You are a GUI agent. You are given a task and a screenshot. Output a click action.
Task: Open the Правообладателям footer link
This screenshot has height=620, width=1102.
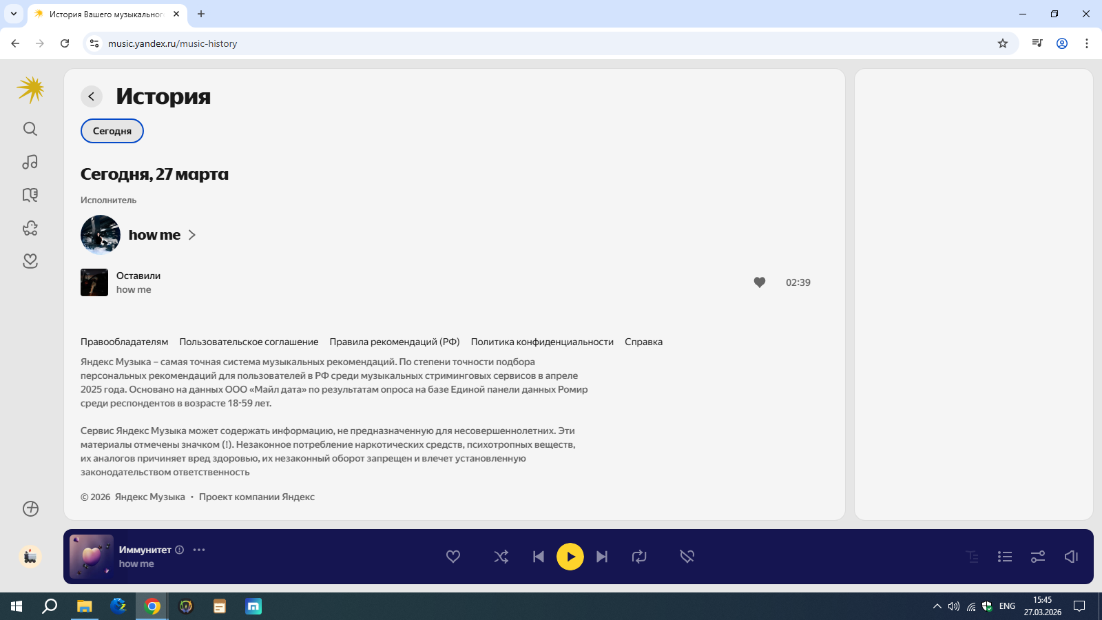pos(125,342)
